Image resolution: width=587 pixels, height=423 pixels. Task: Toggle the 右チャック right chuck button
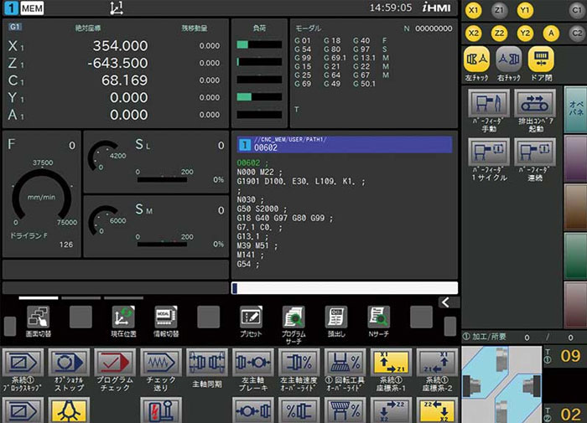pos(509,59)
